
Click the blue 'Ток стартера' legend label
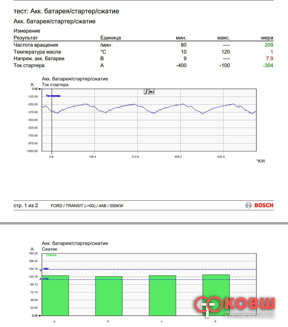click(53, 96)
